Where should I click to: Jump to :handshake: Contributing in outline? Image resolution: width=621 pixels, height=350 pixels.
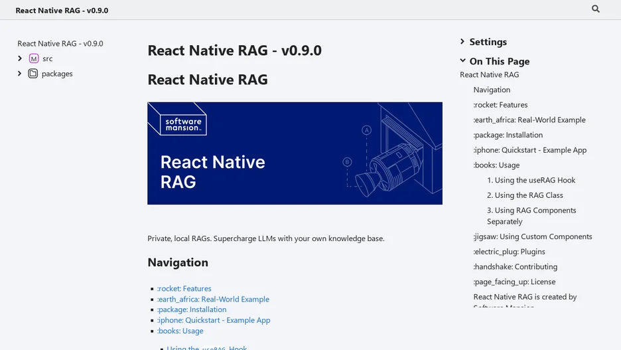coord(516,267)
